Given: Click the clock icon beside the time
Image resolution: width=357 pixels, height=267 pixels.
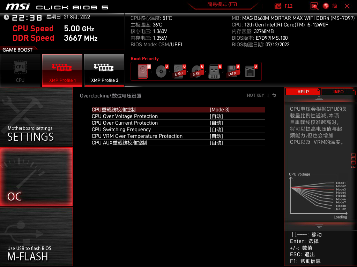Looking at the screenshot, I should (x=6, y=17).
